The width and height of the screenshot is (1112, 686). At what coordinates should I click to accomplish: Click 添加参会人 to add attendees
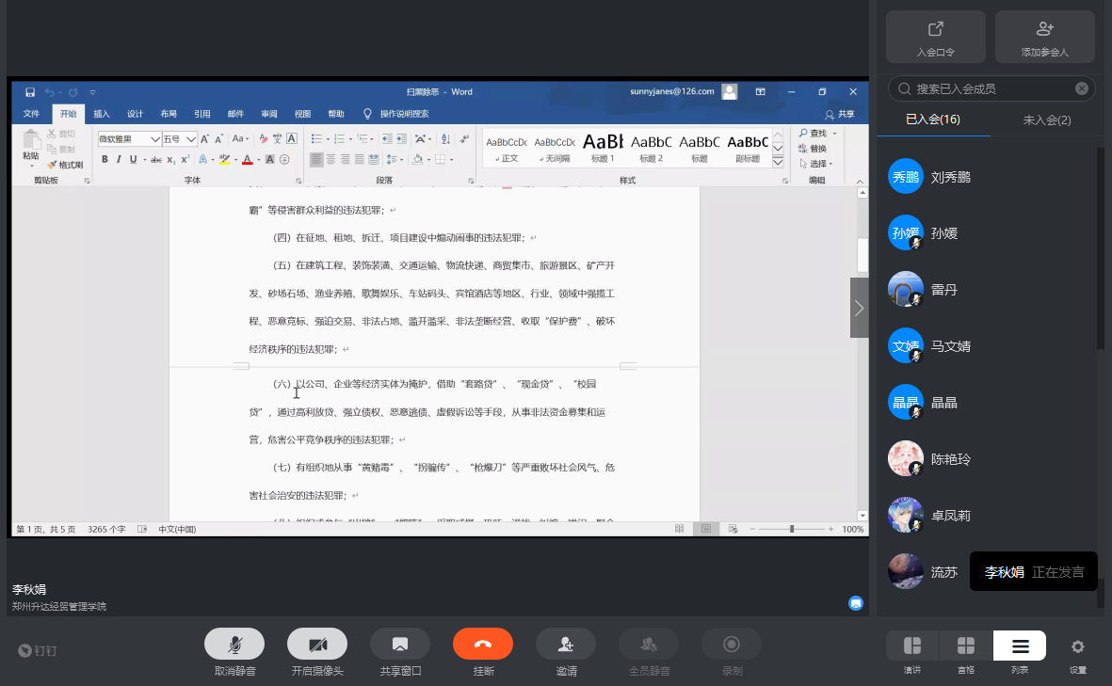pyautogui.click(x=1044, y=37)
